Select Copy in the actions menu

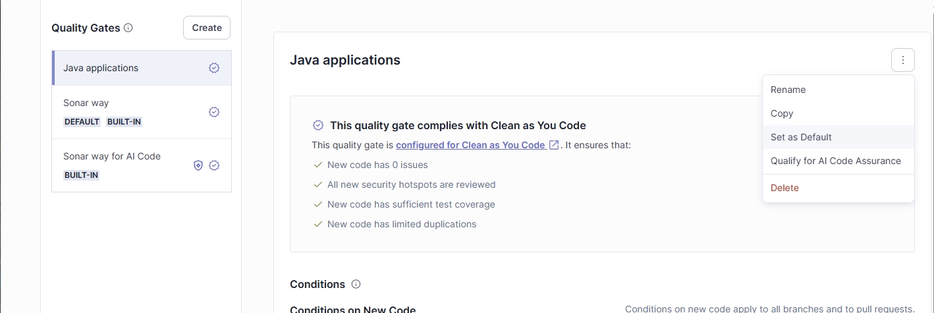[782, 113]
